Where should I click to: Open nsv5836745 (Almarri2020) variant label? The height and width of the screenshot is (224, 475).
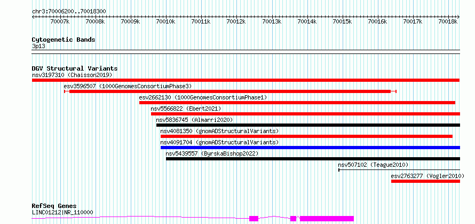click(194, 120)
